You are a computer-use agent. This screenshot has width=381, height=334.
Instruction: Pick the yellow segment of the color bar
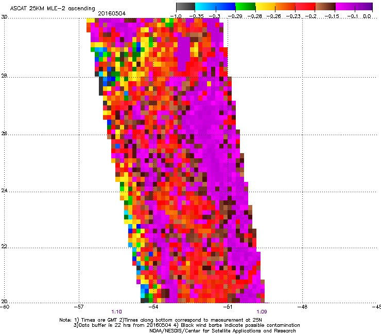pos(265,7)
